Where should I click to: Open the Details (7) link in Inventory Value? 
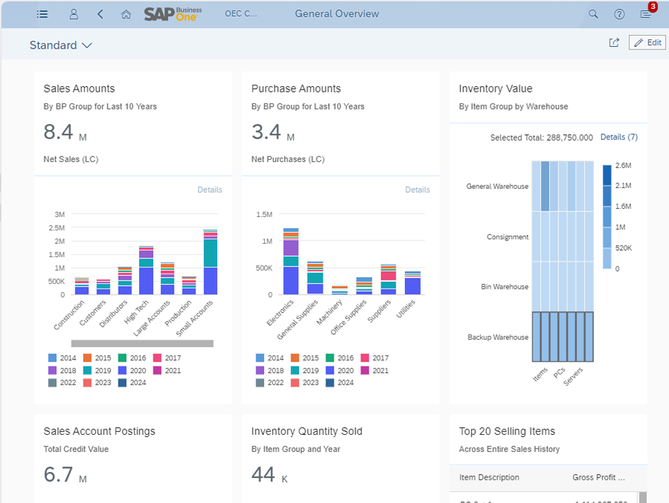(x=619, y=137)
